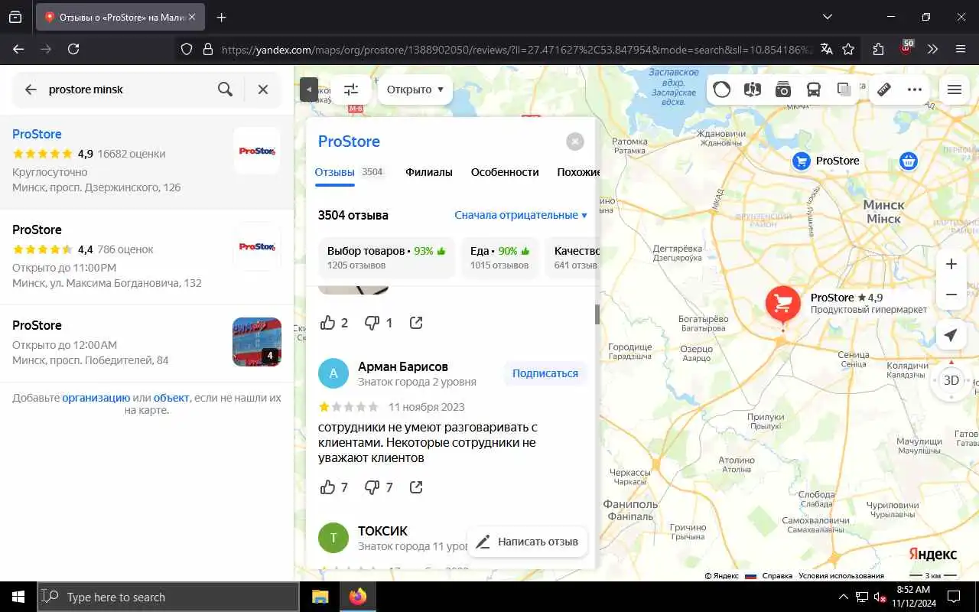Select the ruler measurement tool
This screenshot has width=979, height=612.
click(x=884, y=90)
